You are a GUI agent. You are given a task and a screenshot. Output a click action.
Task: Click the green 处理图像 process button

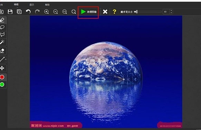89,12
